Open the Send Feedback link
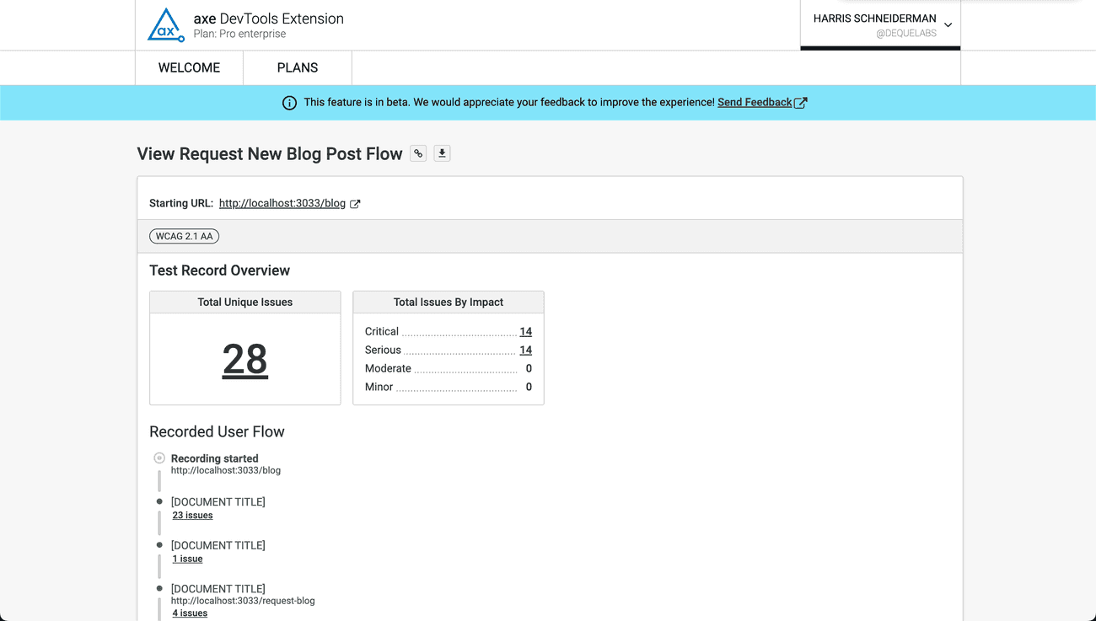 tap(754, 102)
